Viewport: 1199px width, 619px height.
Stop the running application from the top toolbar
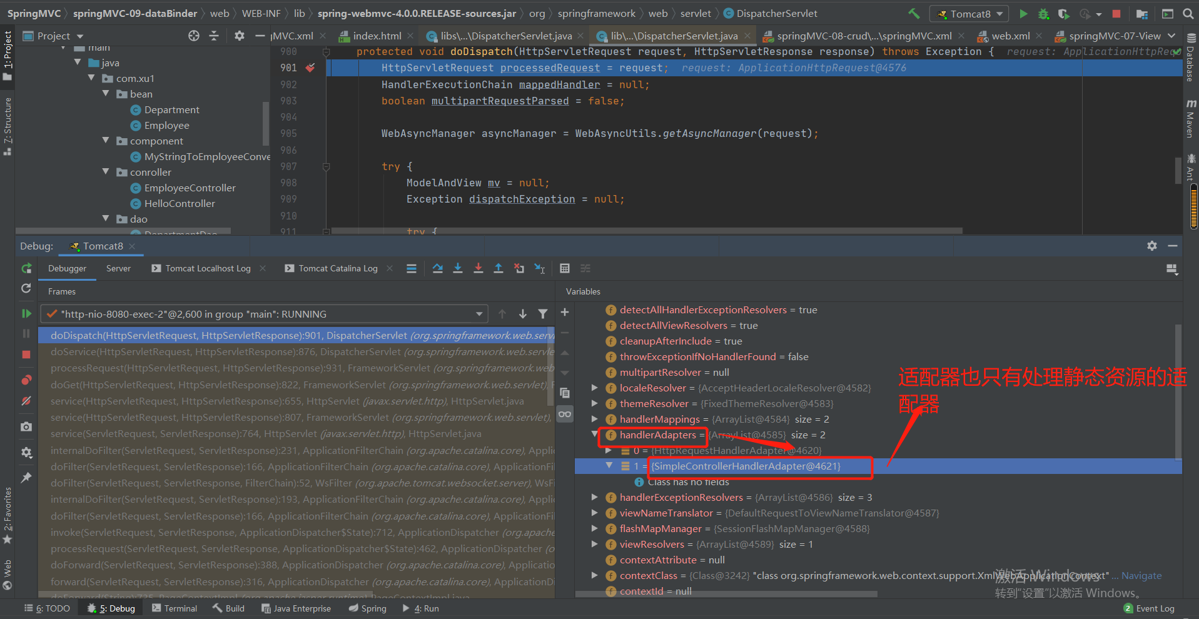pyautogui.click(x=1116, y=13)
